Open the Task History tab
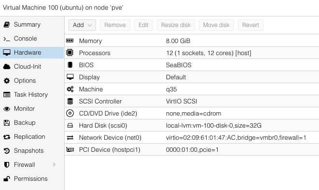Image resolution: width=319 pixels, height=190 pixels. tap(32, 95)
